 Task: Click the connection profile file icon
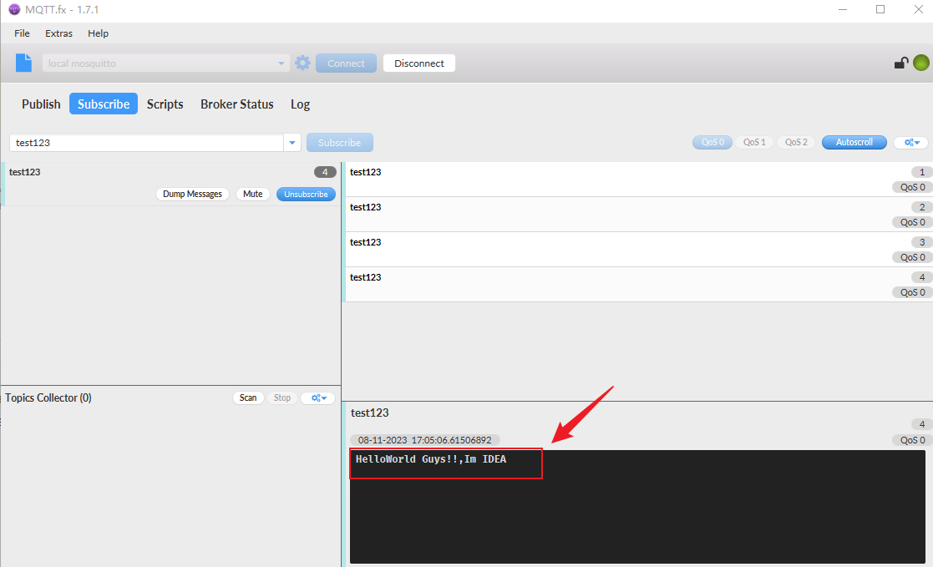pyautogui.click(x=23, y=63)
